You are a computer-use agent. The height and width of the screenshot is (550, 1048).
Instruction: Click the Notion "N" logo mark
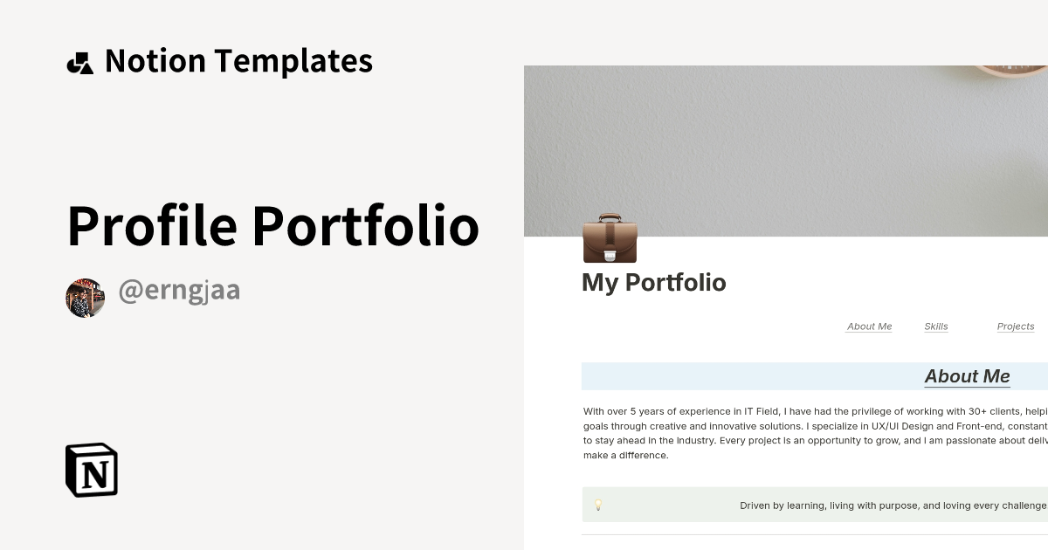(90, 470)
